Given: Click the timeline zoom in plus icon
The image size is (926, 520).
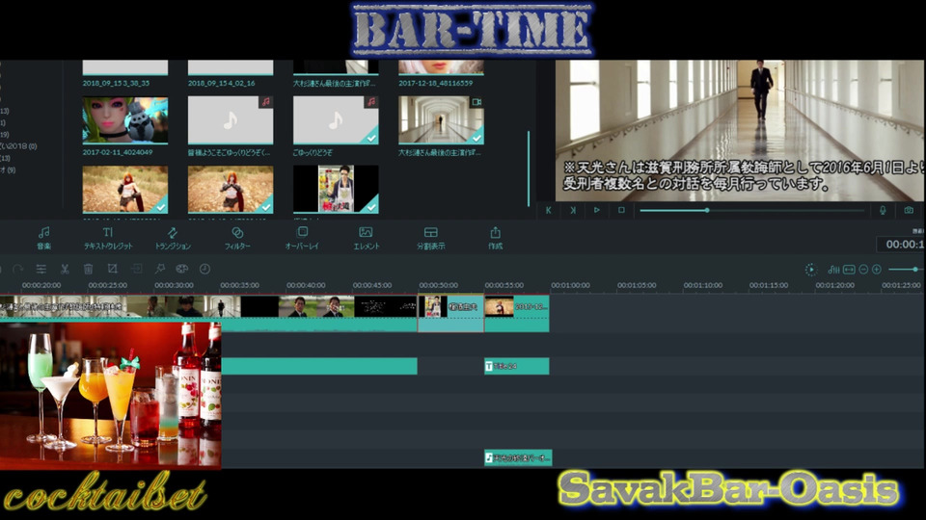Looking at the screenshot, I should click(877, 270).
